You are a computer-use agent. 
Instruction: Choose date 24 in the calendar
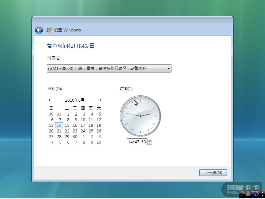coord(83,131)
